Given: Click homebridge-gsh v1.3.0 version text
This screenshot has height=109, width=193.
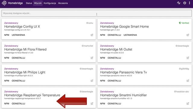Looking at the screenshot, I should [x=110, y=30].
